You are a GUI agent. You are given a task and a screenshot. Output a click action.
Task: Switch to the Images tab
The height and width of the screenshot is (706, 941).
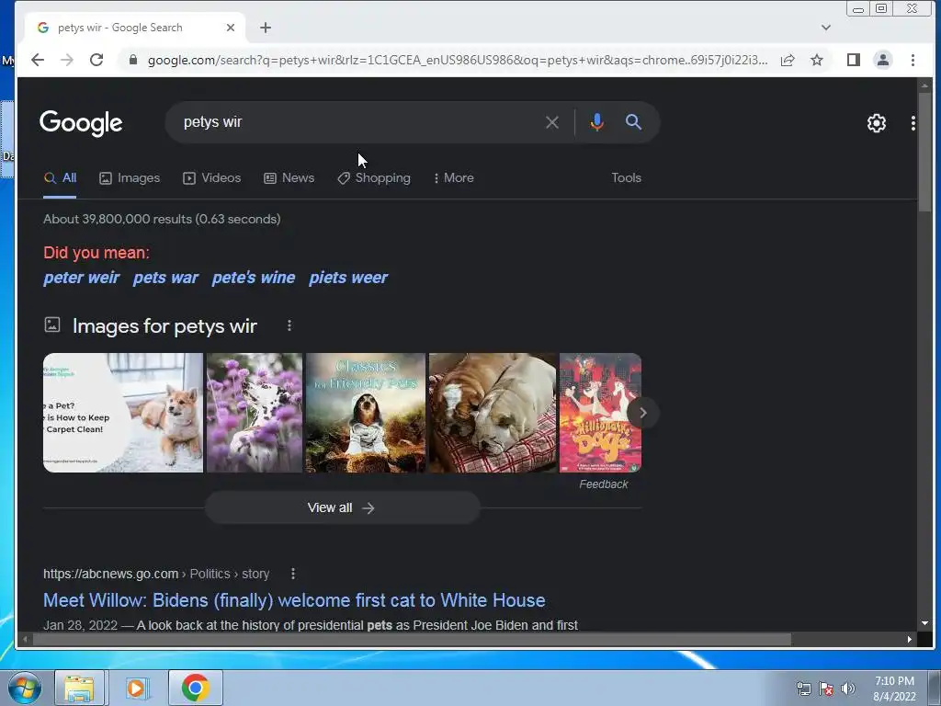pyautogui.click(x=130, y=178)
